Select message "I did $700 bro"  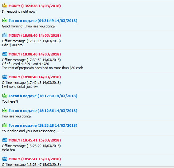[x=12, y=45]
